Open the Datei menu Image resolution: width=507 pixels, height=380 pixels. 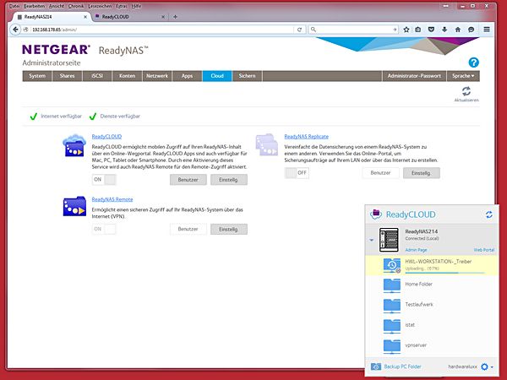click(14, 6)
